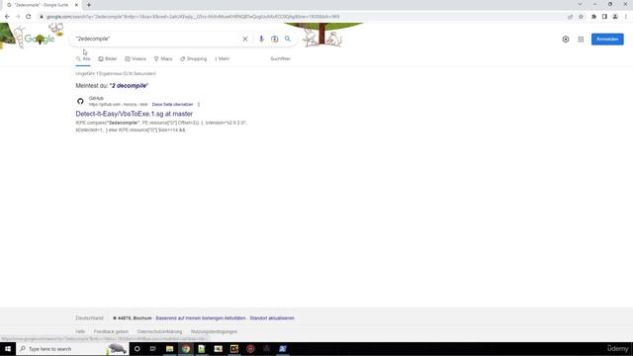This screenshot has width=633, height=356.
Task: Open Task View in the taskbar
Action: click(153, 349)
